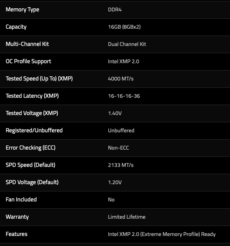Select the Non-ECC value text
230x246 pixels.
tap(118, 148)
